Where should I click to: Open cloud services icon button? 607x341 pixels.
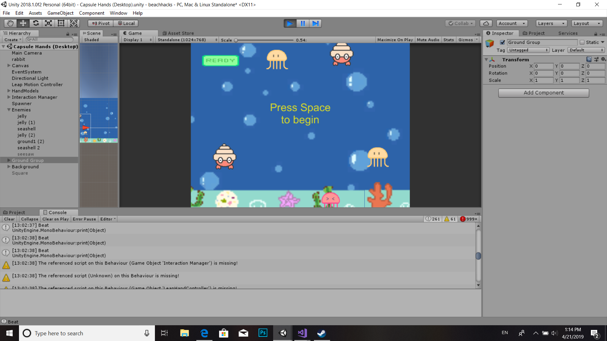point(486,23)
